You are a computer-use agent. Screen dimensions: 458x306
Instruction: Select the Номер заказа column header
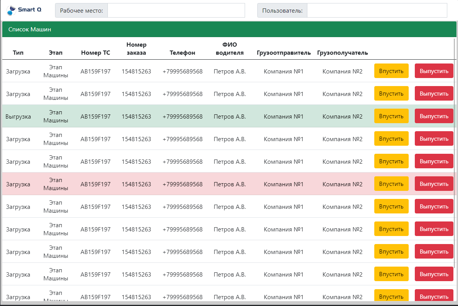pos(136,49)
